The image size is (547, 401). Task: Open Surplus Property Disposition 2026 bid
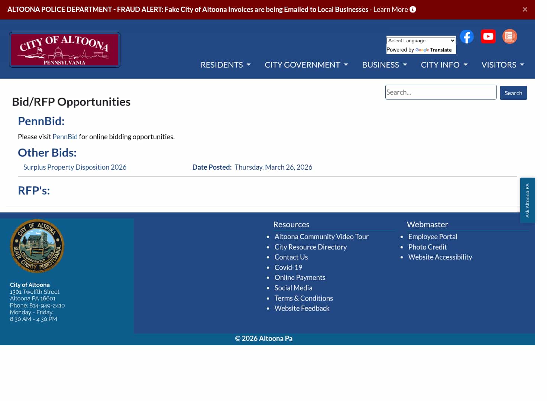tap(75, 167)
